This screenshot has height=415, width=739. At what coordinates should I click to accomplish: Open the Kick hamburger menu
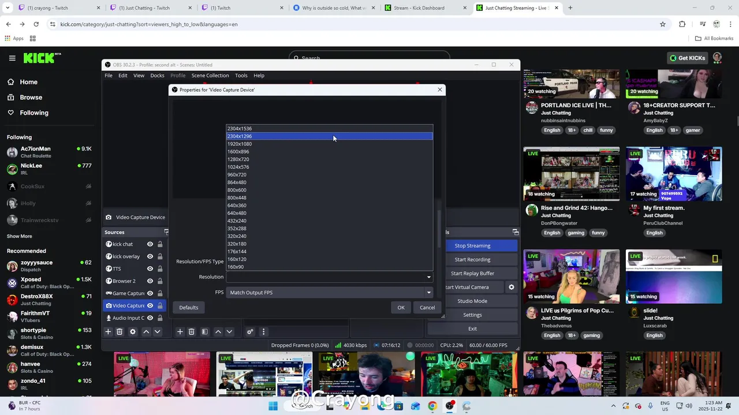12,58
